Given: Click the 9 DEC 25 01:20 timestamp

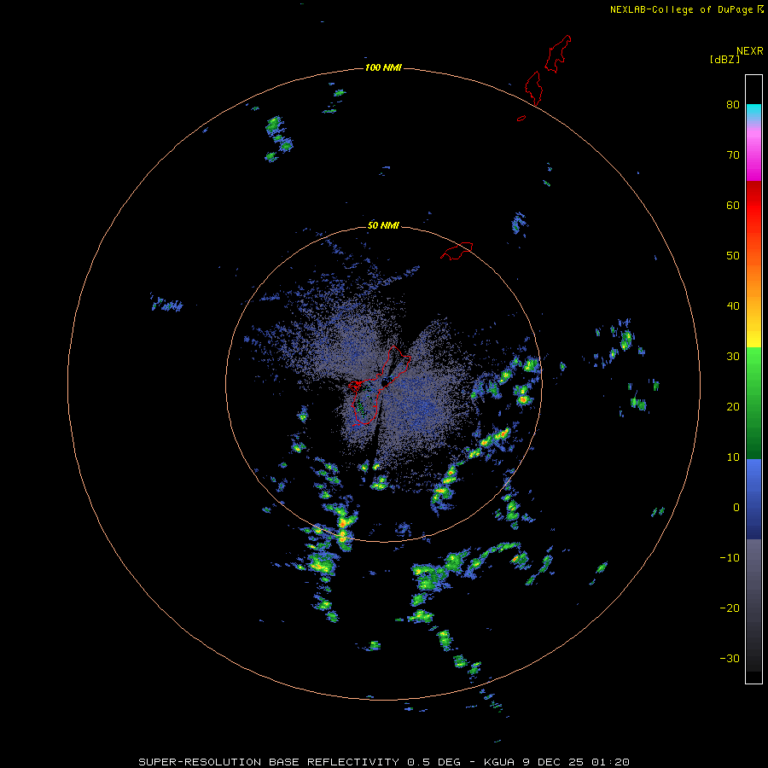Looking at the screenshot, I should point(576,762).
